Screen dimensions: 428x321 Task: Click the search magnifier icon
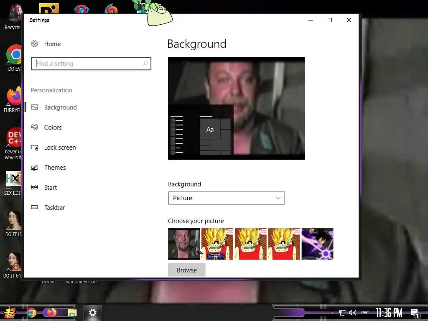[x=145, y=64]
